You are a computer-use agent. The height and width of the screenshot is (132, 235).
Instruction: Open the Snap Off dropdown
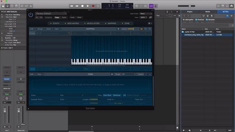click(x=129, y=74)
